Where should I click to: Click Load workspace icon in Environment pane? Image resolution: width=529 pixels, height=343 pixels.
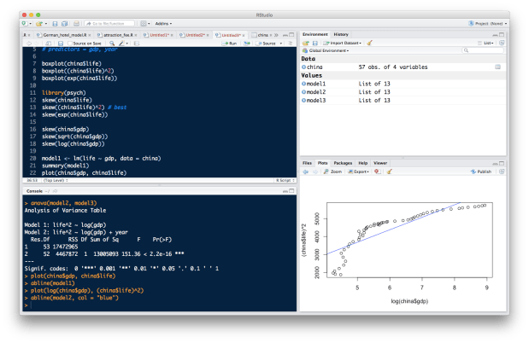[305, 44]
